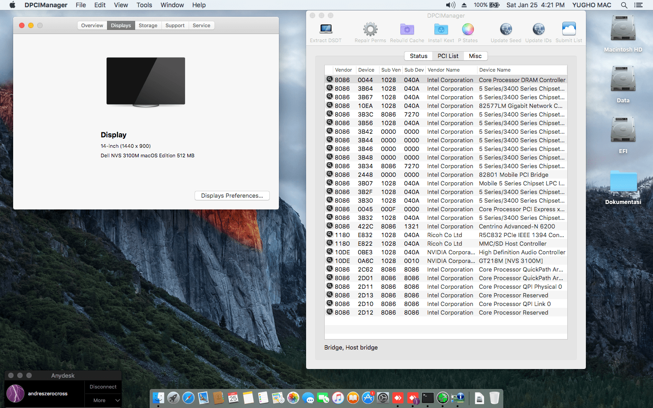
Task: Select the Displays tab
Action: tap(121, 25)
